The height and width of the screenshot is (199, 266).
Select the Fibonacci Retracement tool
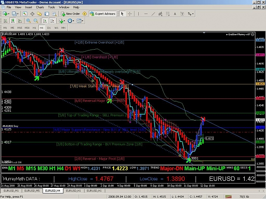pyautogui.click(x=168, y=14)
